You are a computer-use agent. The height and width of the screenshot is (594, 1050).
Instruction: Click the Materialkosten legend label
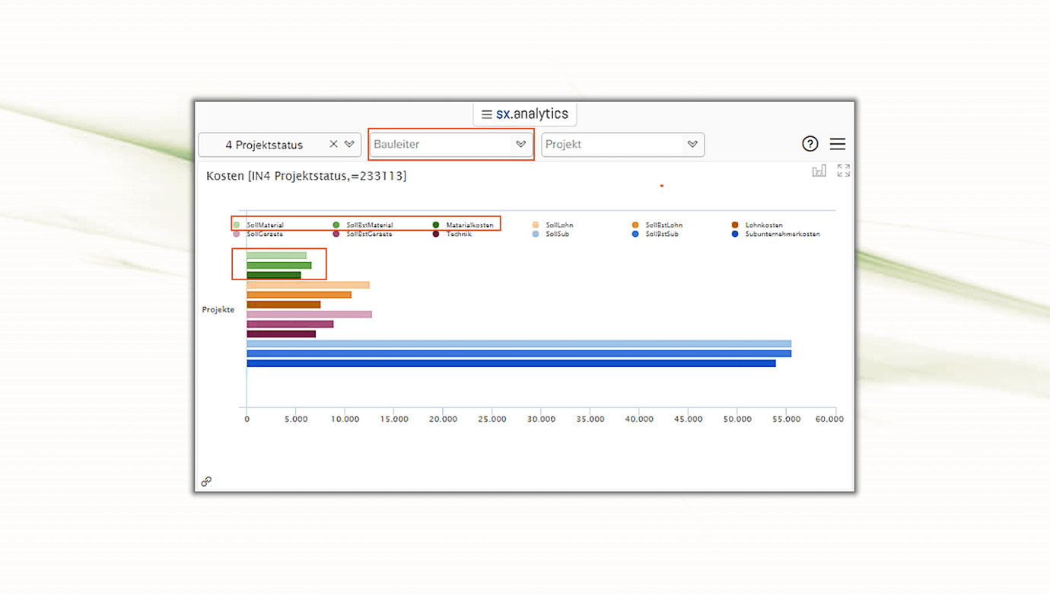click(x=469, y=225)
